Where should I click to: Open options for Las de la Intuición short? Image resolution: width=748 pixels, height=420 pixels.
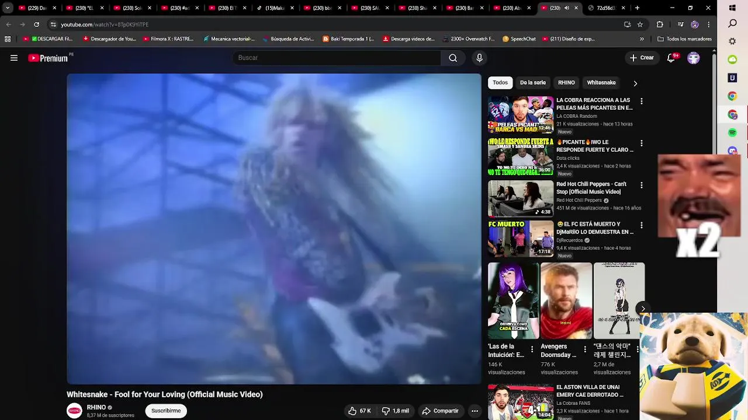point(532,349)
